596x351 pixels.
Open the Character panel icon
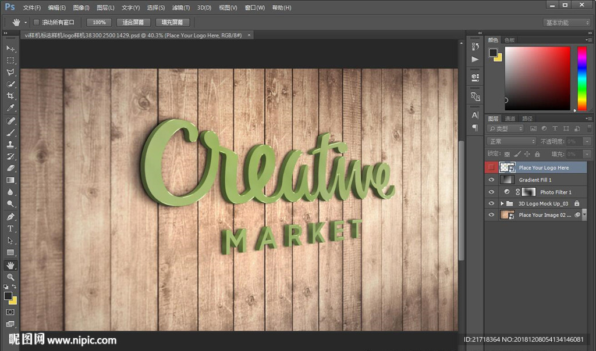475,116
